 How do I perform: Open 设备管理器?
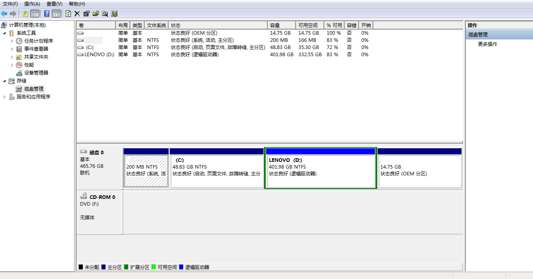point(36,73)
